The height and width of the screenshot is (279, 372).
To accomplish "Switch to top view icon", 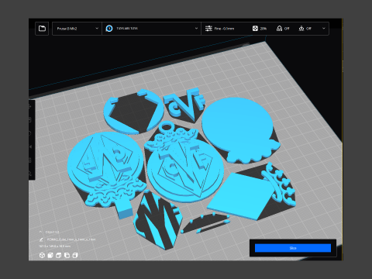I will point(59,256).
